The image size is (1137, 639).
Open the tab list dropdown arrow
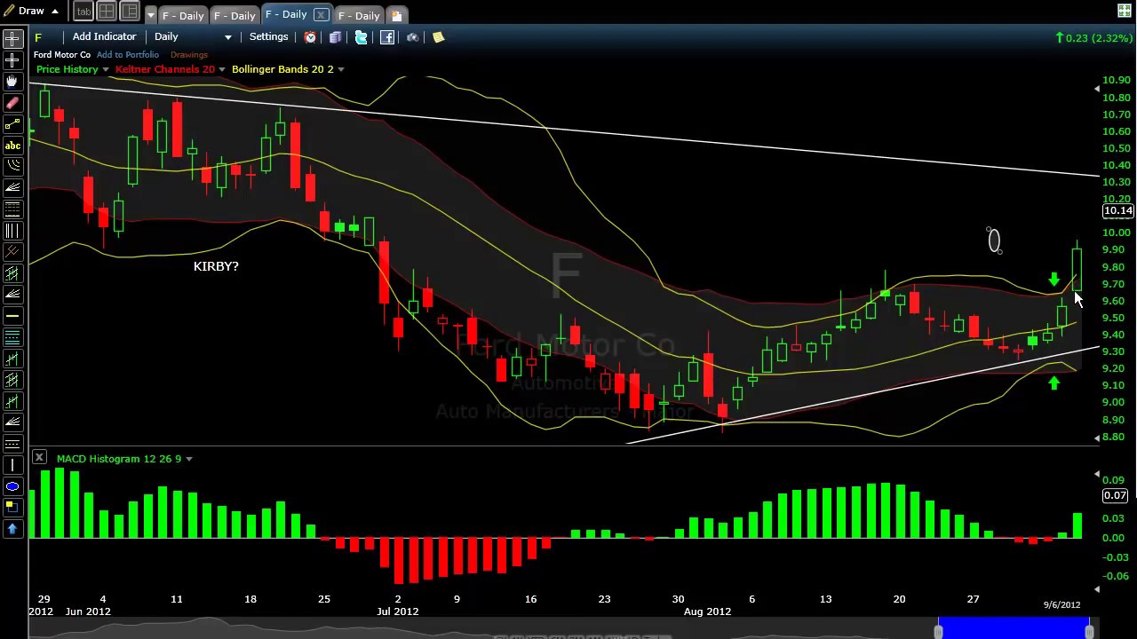pyautogui.click(x=150, y=15)
